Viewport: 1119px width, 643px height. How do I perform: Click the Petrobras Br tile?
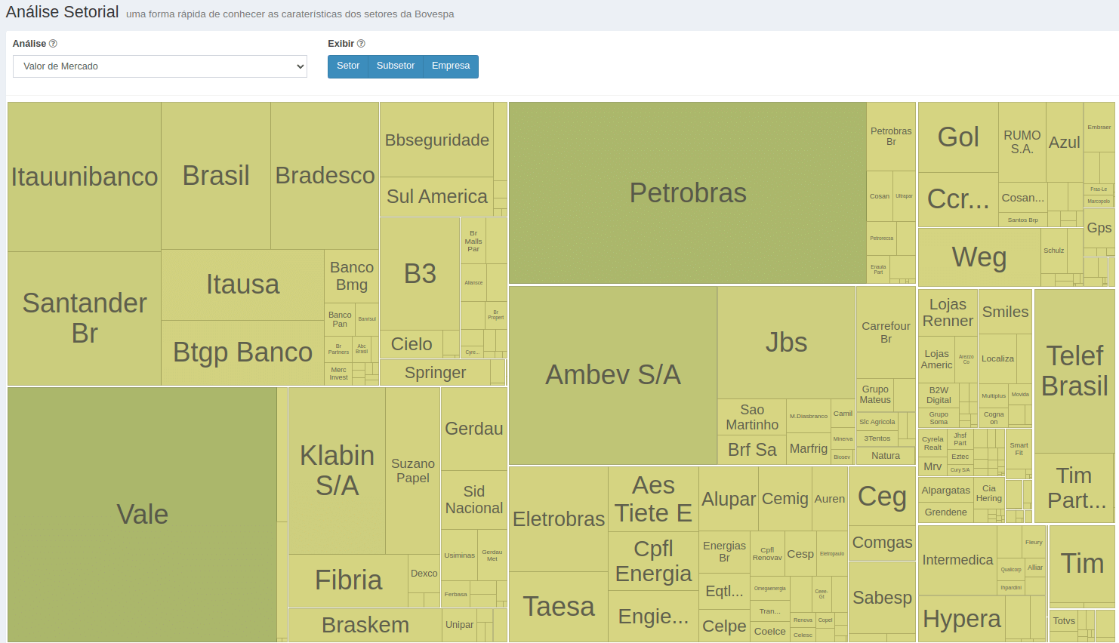pyautogui.click(x=891, y=137)
